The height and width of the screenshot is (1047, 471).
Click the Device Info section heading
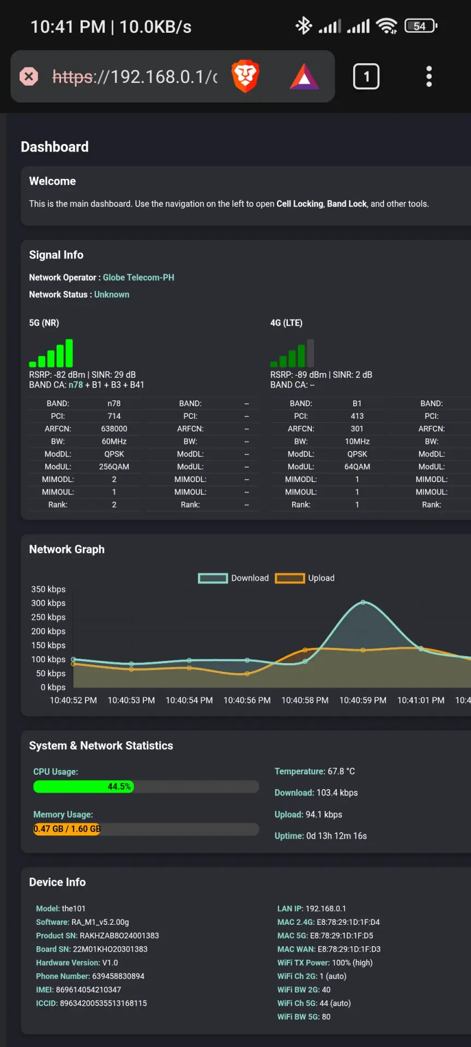point(57,882)
